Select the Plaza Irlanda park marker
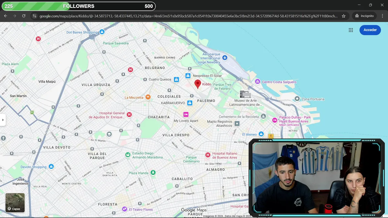The width and height of the screenshot is (388, 218). pos(153,173)
